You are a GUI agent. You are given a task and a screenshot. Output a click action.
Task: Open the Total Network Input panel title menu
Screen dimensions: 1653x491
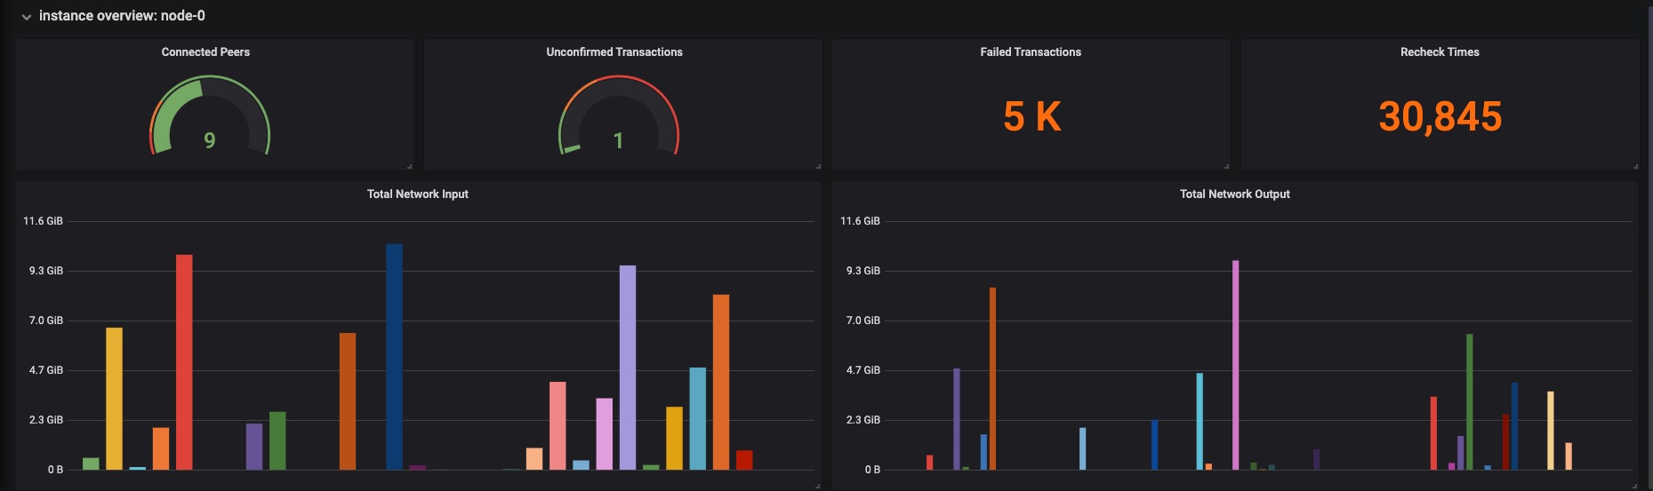[x=418, y=194]
